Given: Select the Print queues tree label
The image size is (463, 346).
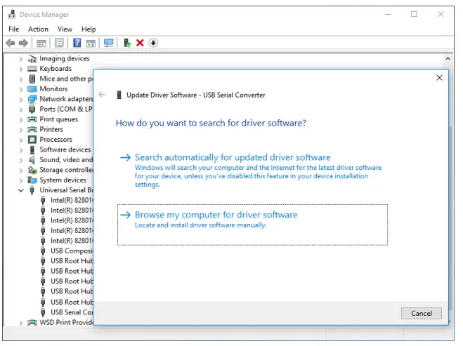Looking at the screenshot, I should coord(59,119).
